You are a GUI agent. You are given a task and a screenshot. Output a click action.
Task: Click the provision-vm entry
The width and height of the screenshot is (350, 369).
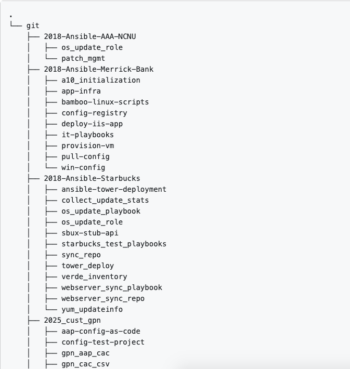coord(87,146)
